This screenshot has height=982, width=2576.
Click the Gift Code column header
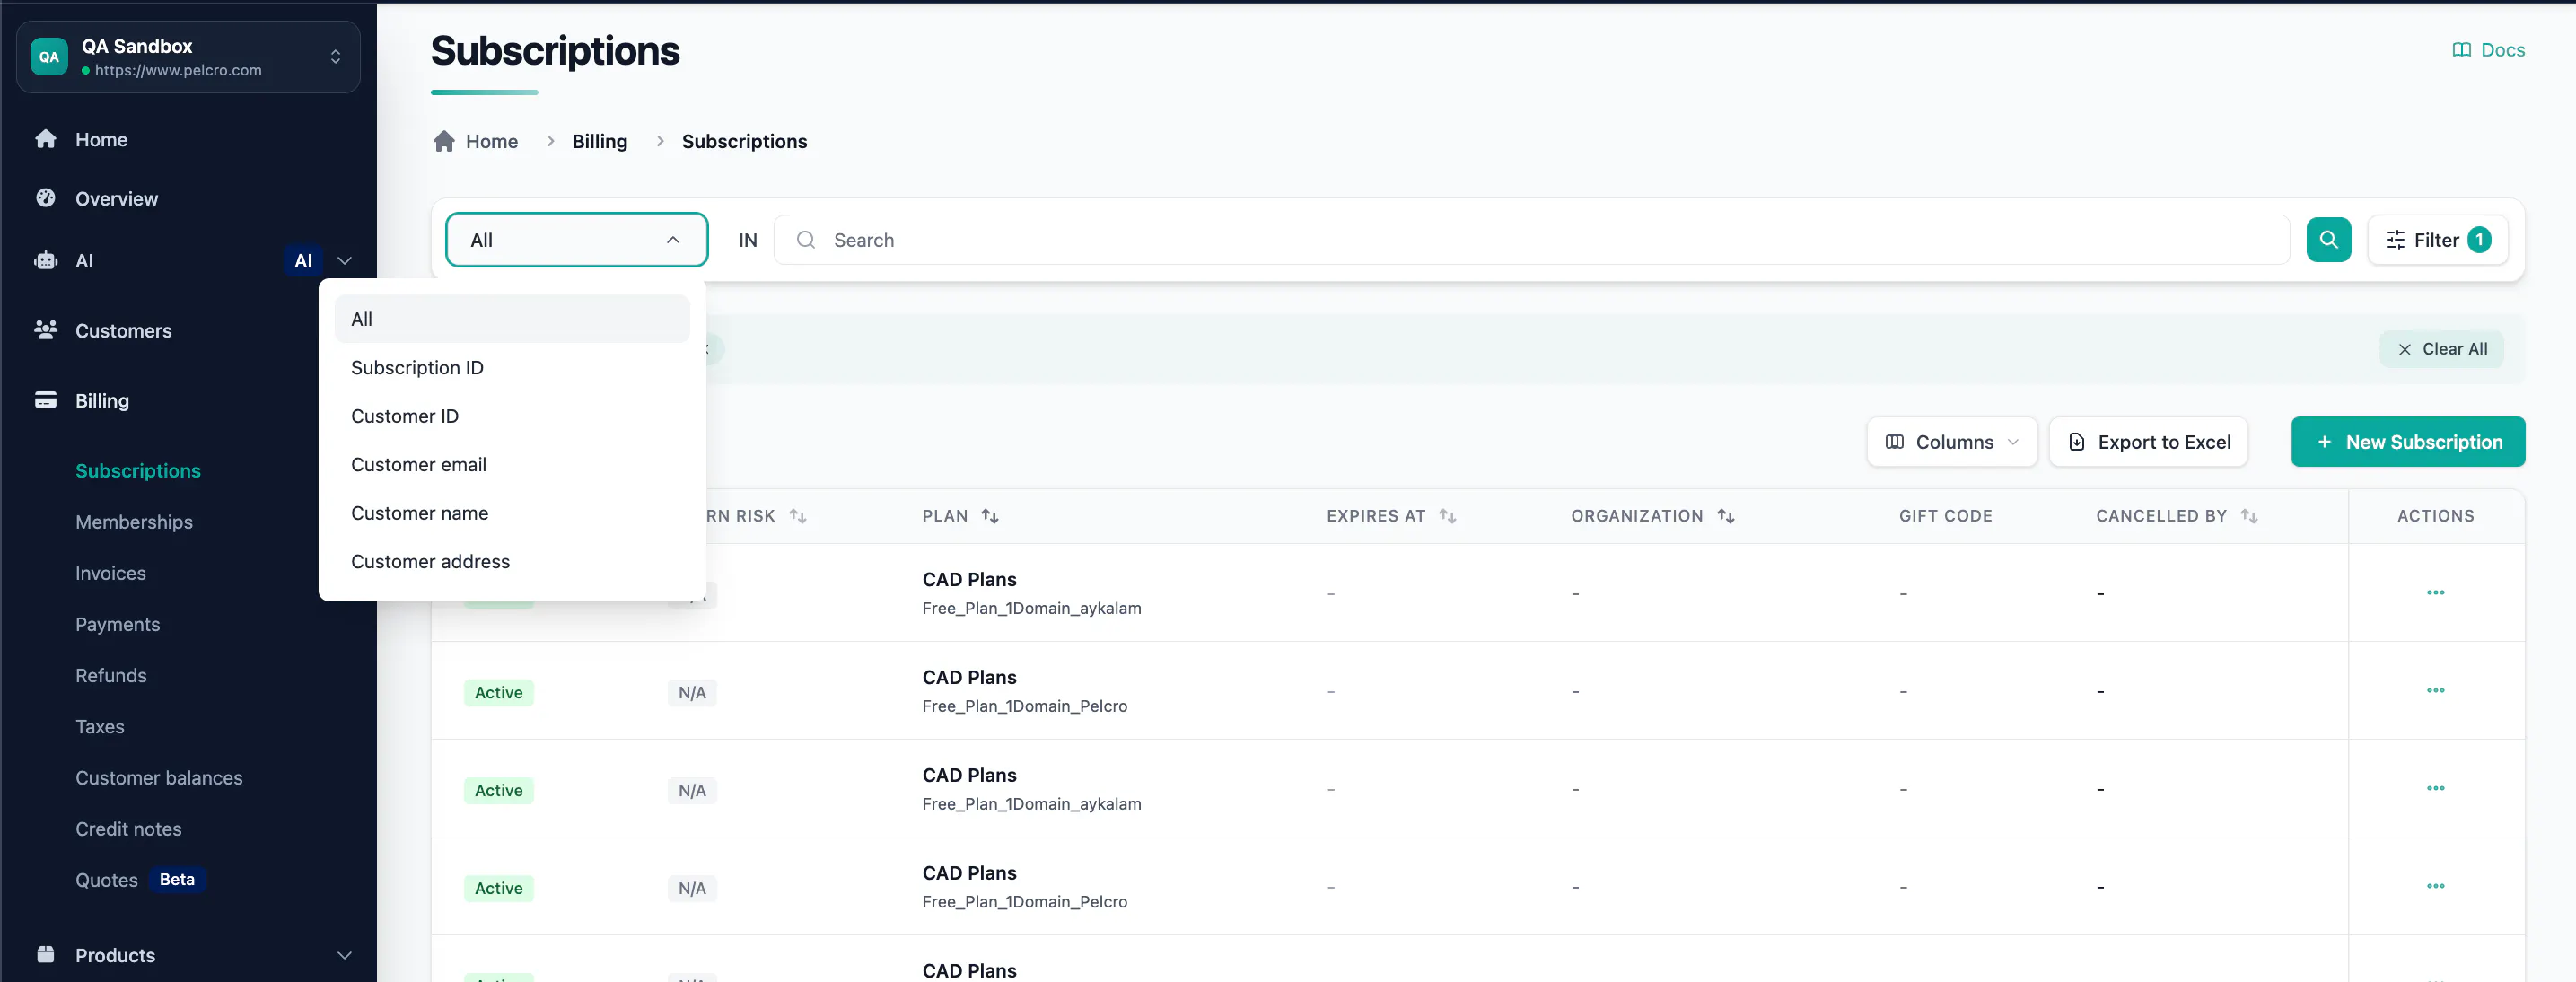tap(1945, 516)
